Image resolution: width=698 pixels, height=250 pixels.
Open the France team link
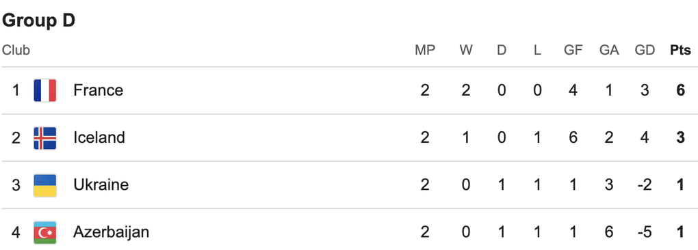coord(99,91)
